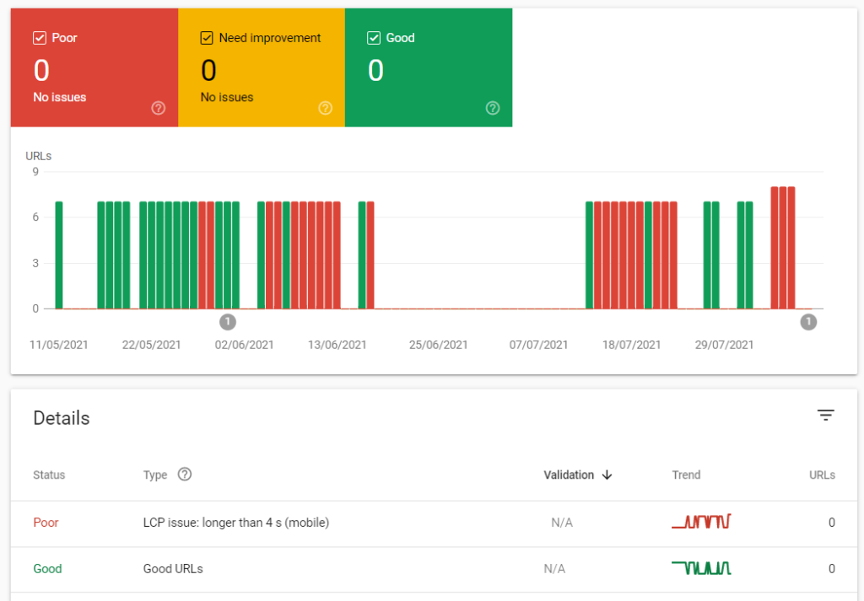Open the Details filter icon
Viewport: 864px width, 601px height.
tap(825, 416)
